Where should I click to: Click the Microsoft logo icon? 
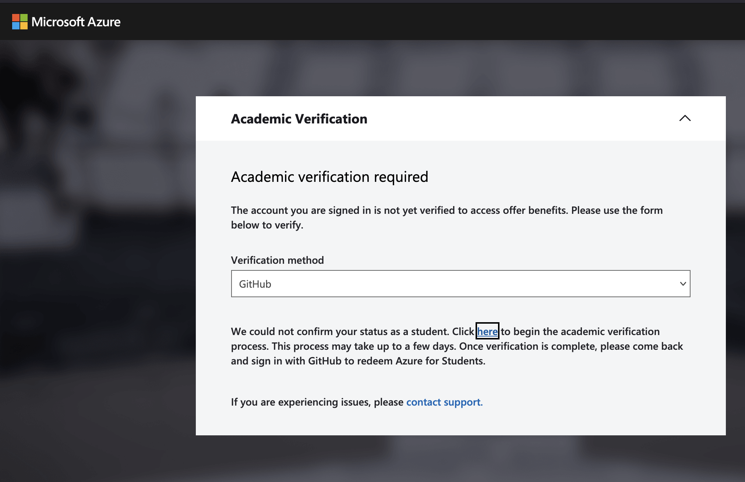coord(20,22)
